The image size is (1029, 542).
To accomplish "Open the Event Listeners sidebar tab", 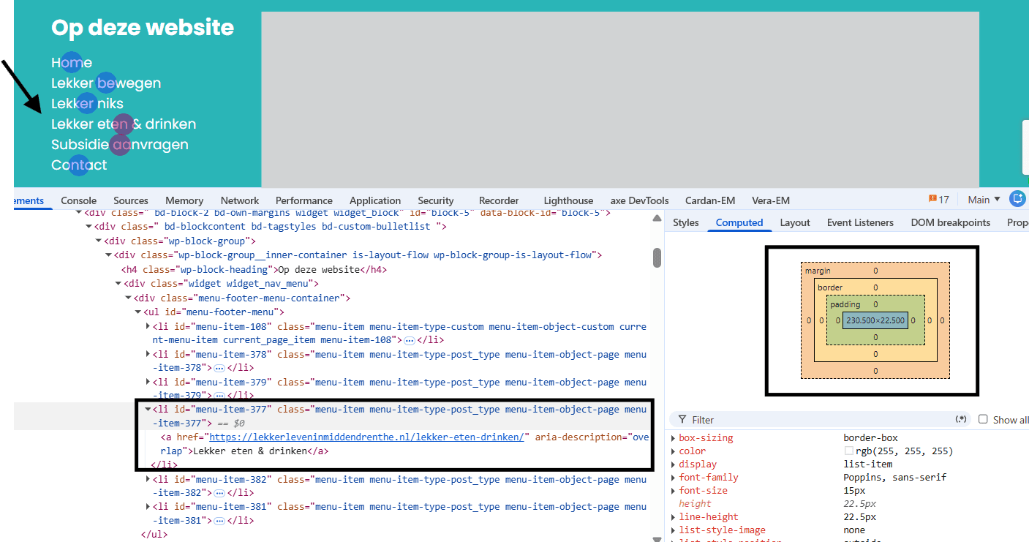I will pos(860,222).
